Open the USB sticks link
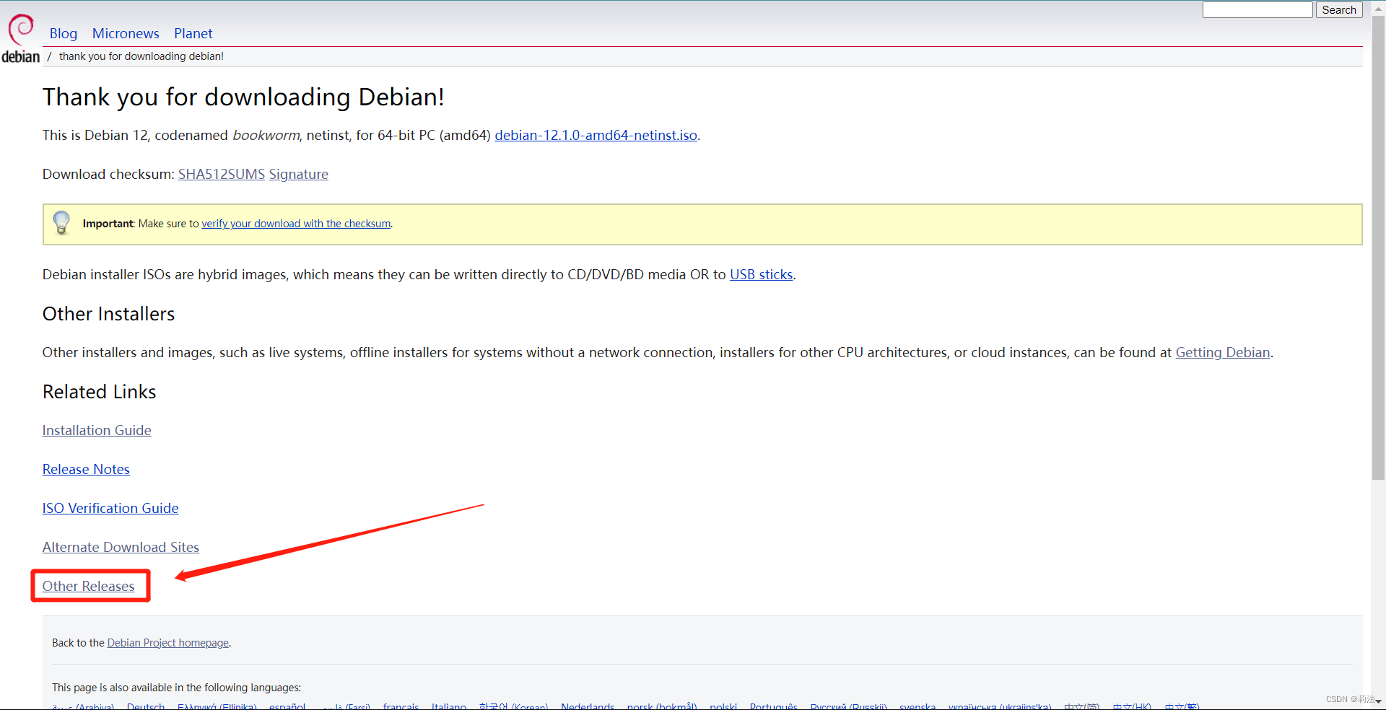This screenshot has height=710, width=1386. (x=762, y=274)
